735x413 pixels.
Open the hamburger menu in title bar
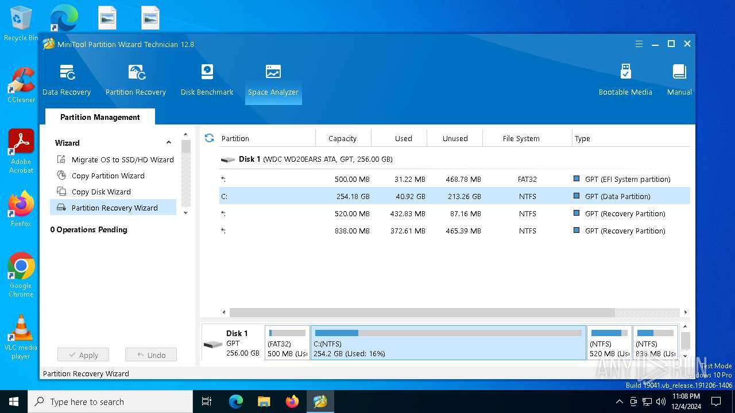tap(639, 44)
